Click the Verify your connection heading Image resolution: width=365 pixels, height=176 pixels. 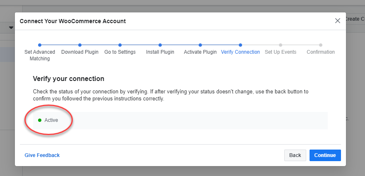pyautogui.click(x=68, y=78)
